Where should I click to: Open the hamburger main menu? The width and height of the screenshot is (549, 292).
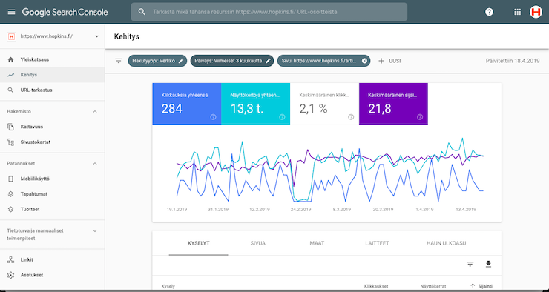tap(11, 12)
